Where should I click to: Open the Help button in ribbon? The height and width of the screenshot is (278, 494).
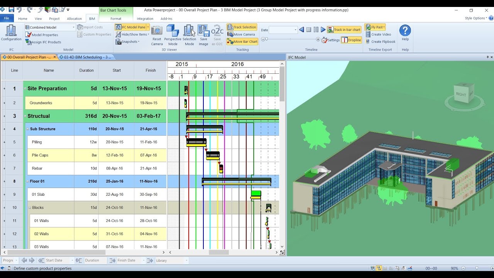click(405, 33)
